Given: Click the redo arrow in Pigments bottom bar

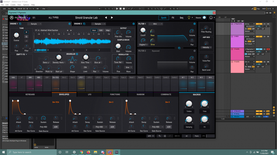Looking at the screenshot, I should pos(170,136).
